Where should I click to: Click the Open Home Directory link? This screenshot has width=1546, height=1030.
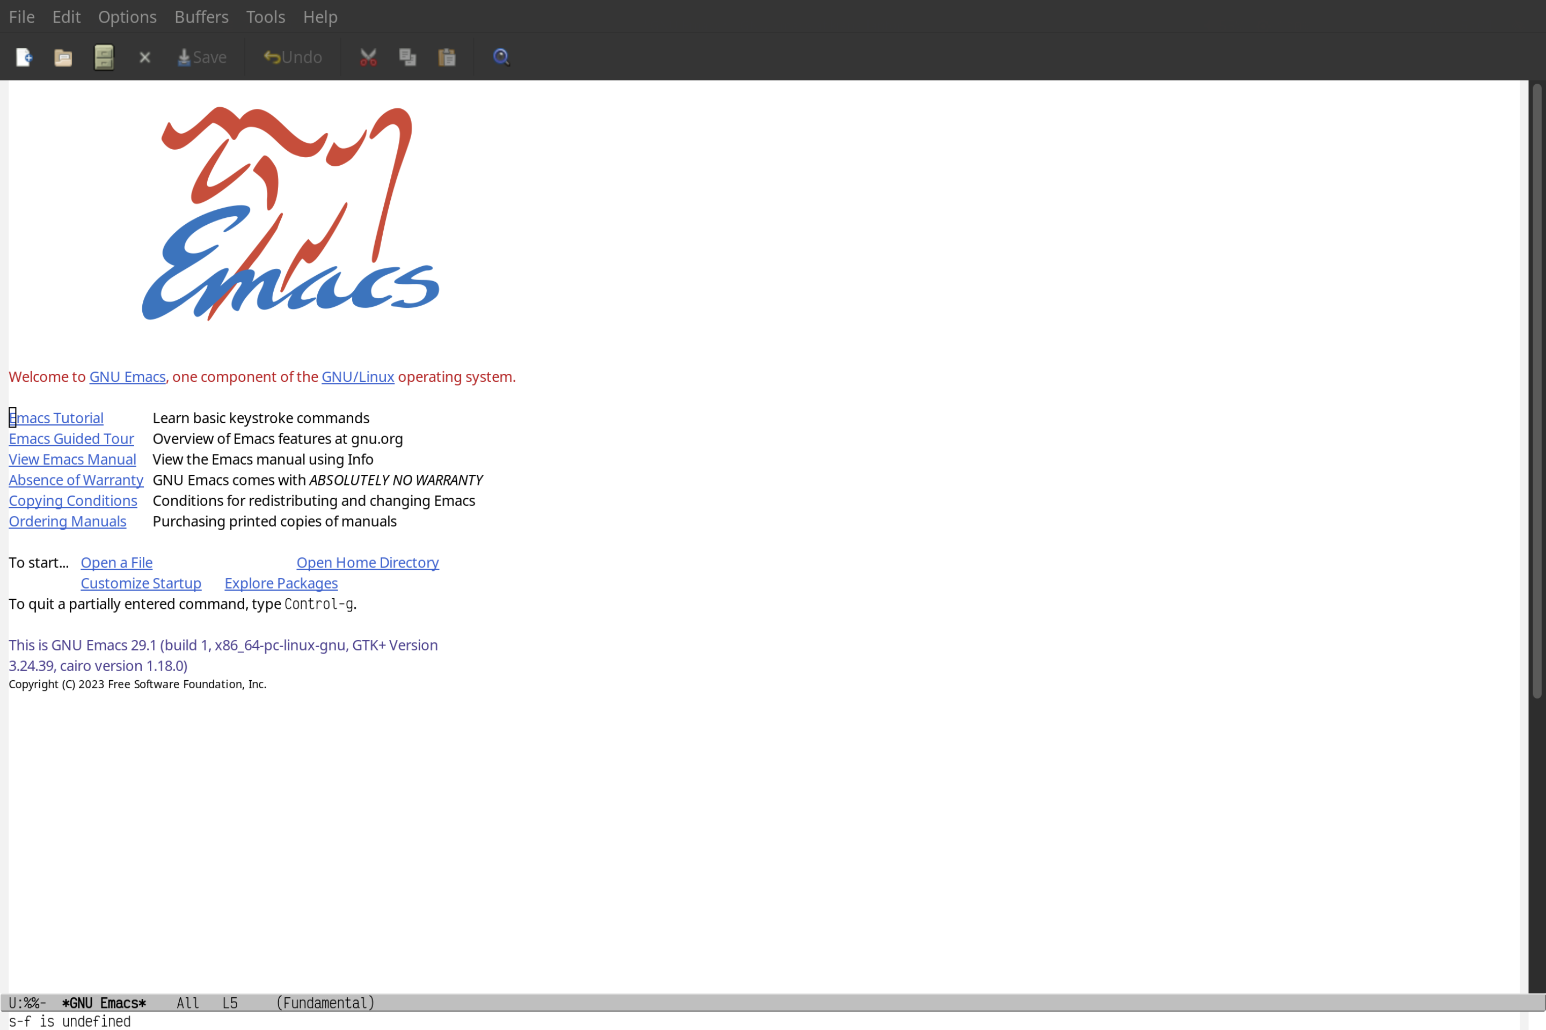[x=367, y=562]
